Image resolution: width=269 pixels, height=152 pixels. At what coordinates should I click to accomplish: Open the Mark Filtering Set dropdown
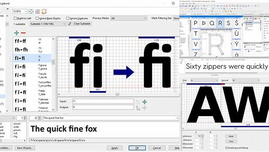pyautogui.click(x=176, y=18)
